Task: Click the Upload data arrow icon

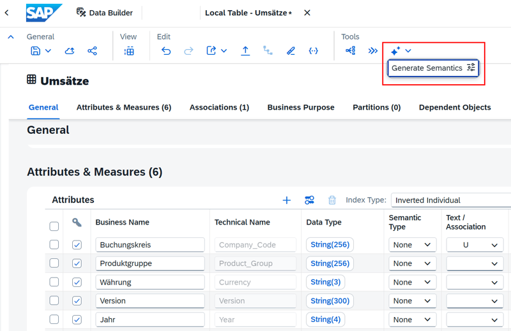Action: point(245,51)
